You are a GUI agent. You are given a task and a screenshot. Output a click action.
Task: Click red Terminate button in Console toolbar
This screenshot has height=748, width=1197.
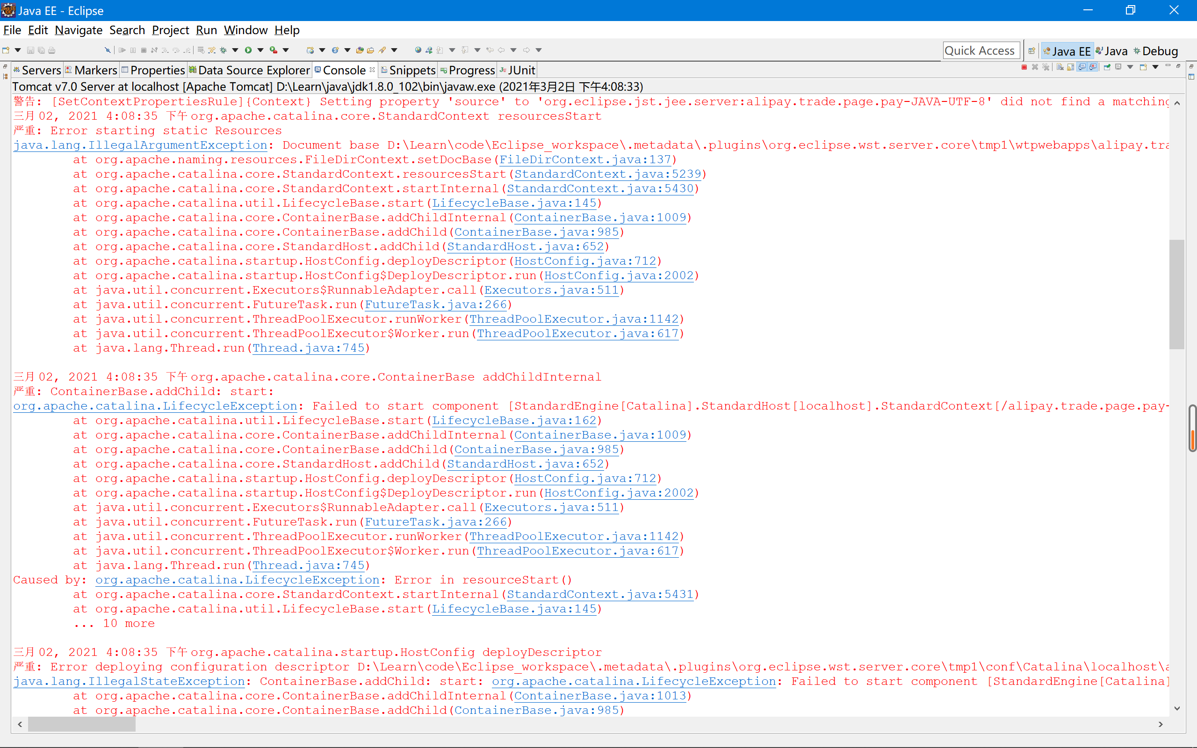point(1024,67)
